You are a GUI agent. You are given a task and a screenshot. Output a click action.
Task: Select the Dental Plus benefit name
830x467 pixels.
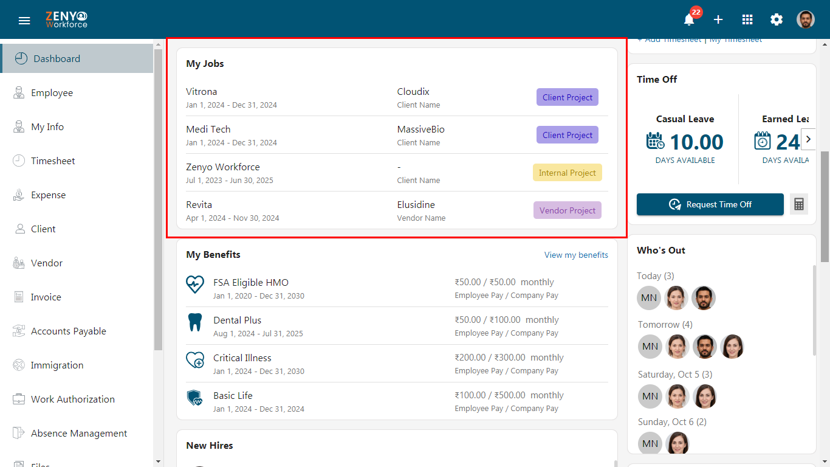tap(238, 320)
